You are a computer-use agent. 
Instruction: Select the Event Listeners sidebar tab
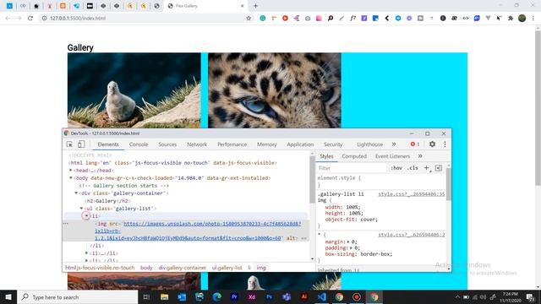coord(392,156)
